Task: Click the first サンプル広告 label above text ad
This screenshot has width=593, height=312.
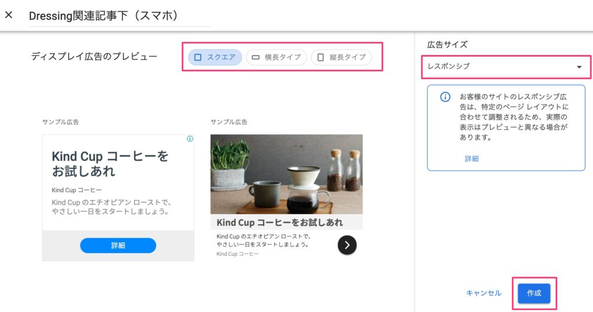Action: [x=60, y=122]
